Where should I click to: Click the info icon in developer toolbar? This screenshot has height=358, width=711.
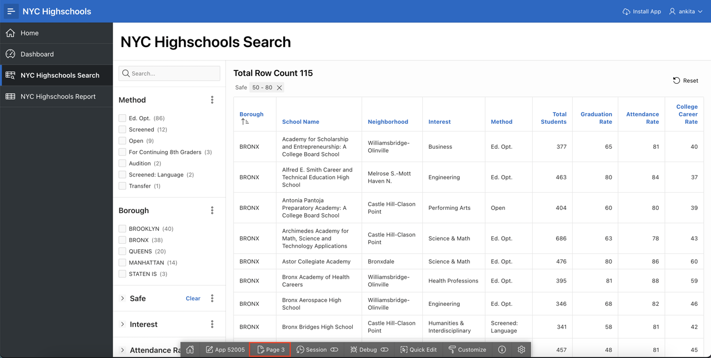502,350
